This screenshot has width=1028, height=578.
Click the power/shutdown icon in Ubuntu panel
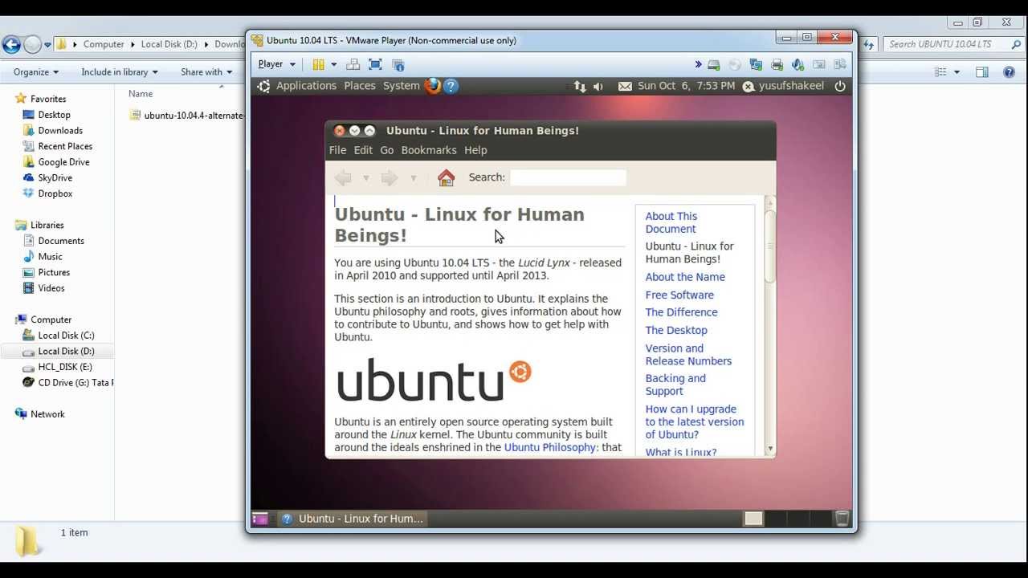[840, 86]
